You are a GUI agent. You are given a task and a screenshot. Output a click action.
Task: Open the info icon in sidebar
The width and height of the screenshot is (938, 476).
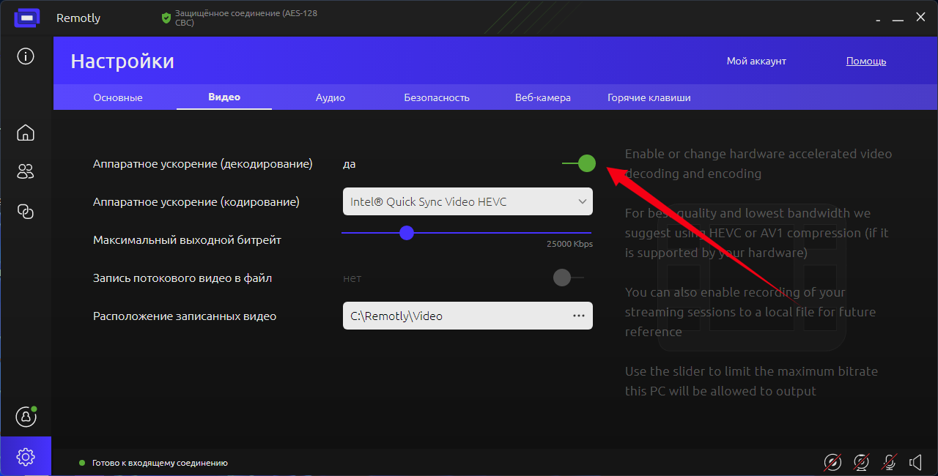[26, 56]
